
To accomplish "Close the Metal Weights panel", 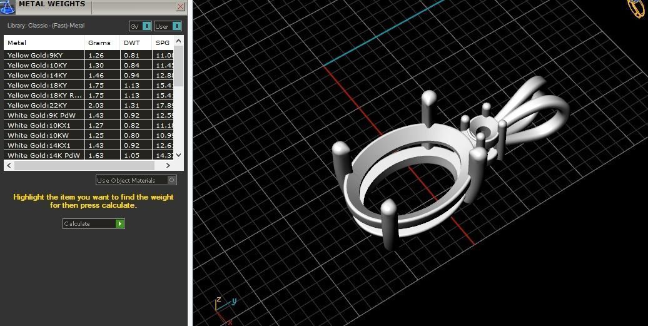I will click(180, 7).
